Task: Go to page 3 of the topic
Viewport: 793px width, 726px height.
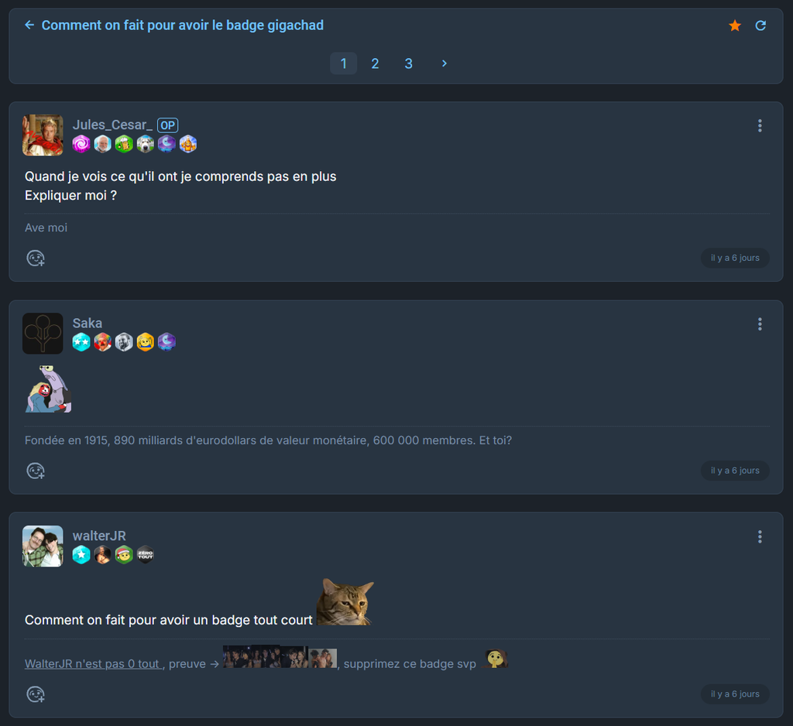Action: [409, 63]
